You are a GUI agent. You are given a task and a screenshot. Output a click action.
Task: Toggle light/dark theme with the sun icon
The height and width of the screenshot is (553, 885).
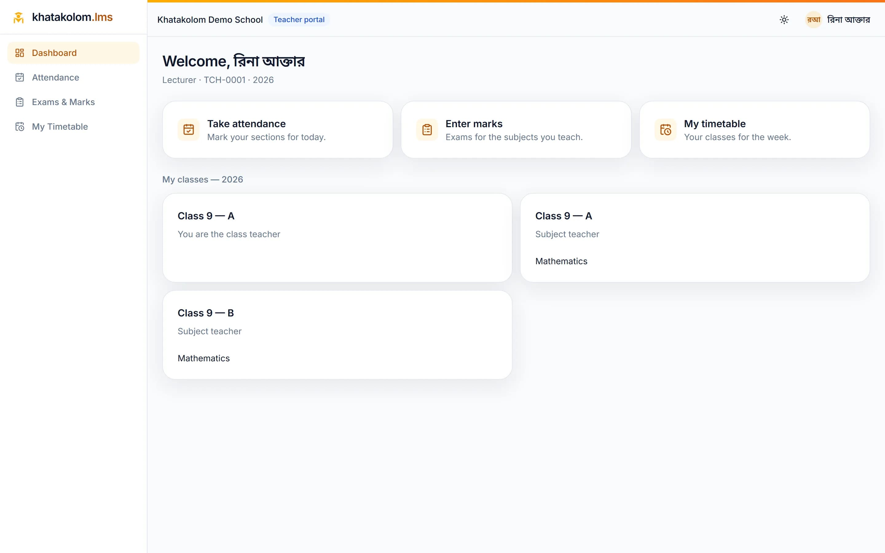click(784, 20)
